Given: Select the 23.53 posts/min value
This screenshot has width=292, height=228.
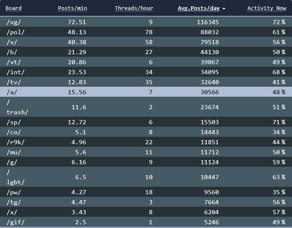Looking at the screenshot, I should pos(77,72).
